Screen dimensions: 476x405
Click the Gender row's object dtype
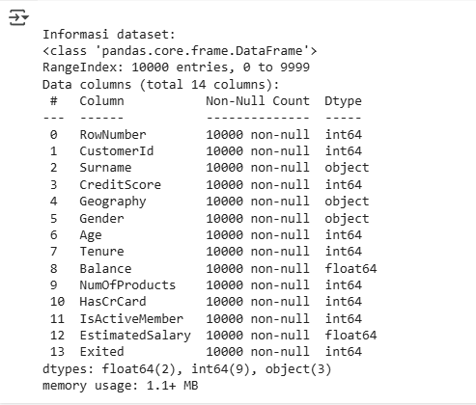pos(347,219)
